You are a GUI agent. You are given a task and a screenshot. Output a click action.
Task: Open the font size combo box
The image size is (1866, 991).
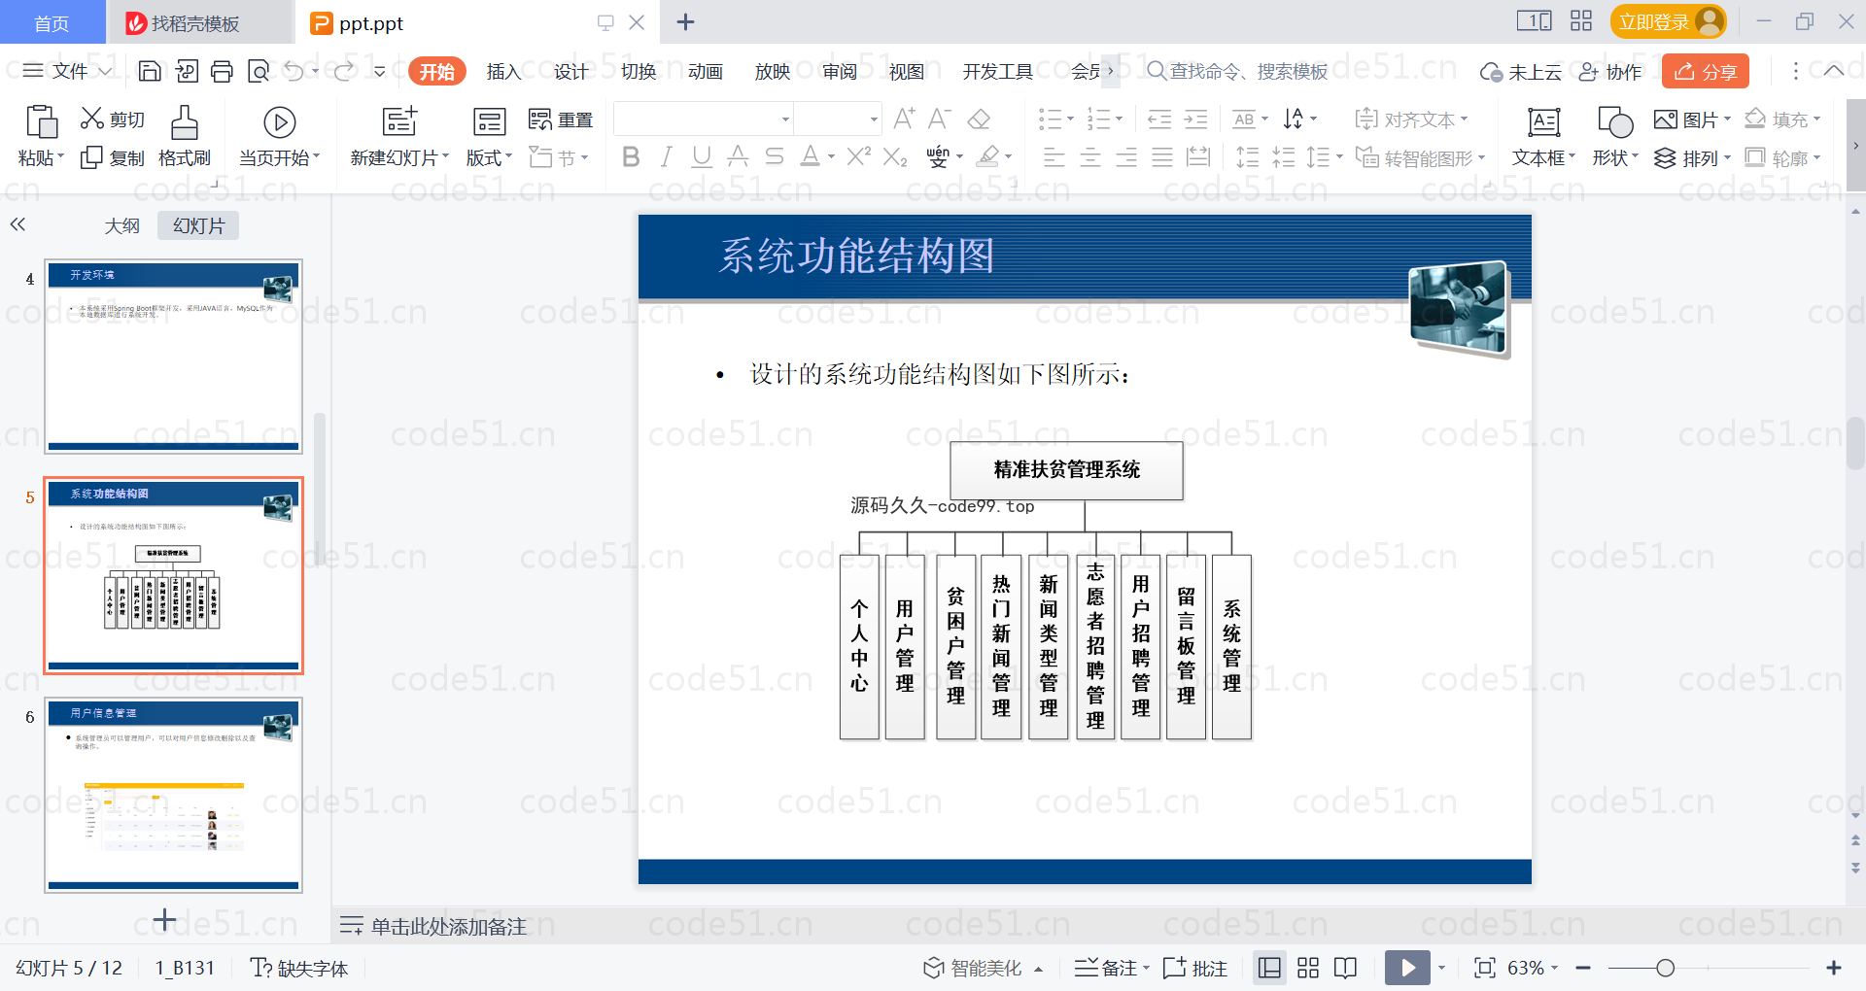(x=839, y=119)
